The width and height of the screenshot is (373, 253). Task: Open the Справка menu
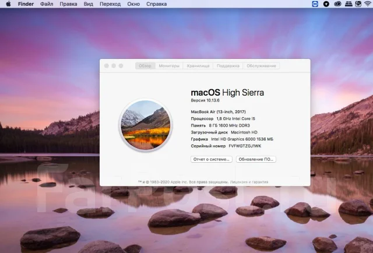tap(156, 4)
